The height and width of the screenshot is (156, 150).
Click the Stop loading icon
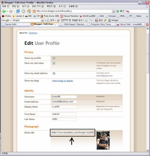(x=23, y=11)
